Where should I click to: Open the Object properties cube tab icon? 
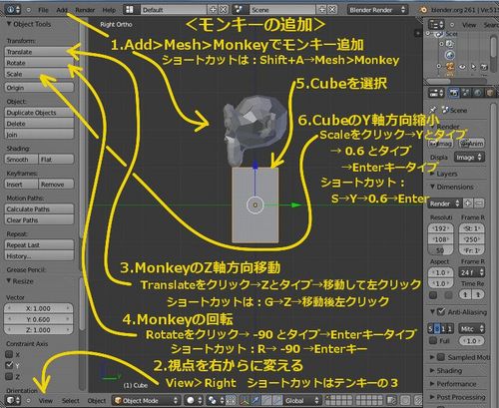490,93
